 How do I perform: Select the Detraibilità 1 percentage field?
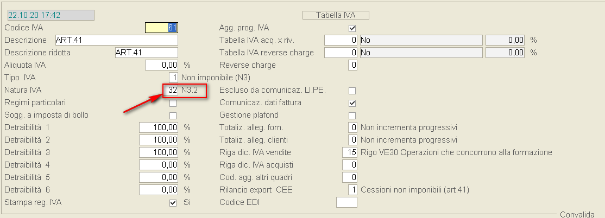tap(159, 127)
